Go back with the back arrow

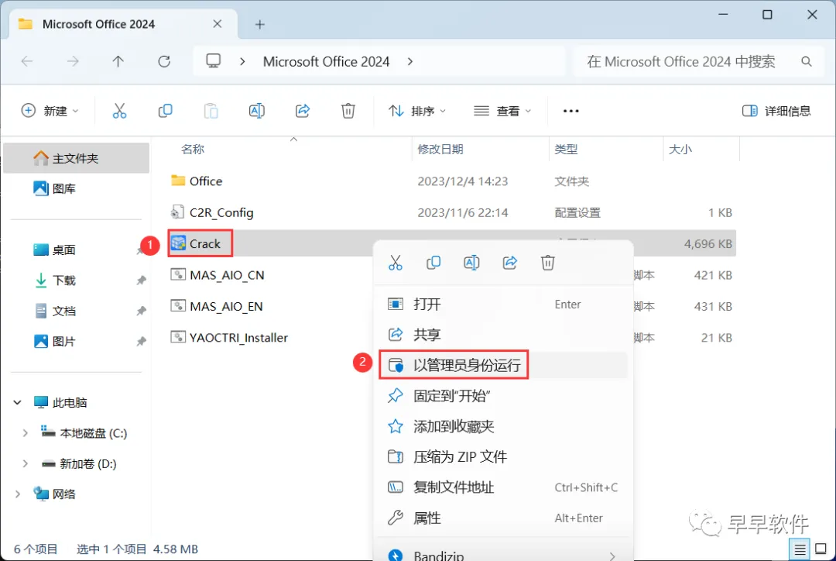click(27, 61)
